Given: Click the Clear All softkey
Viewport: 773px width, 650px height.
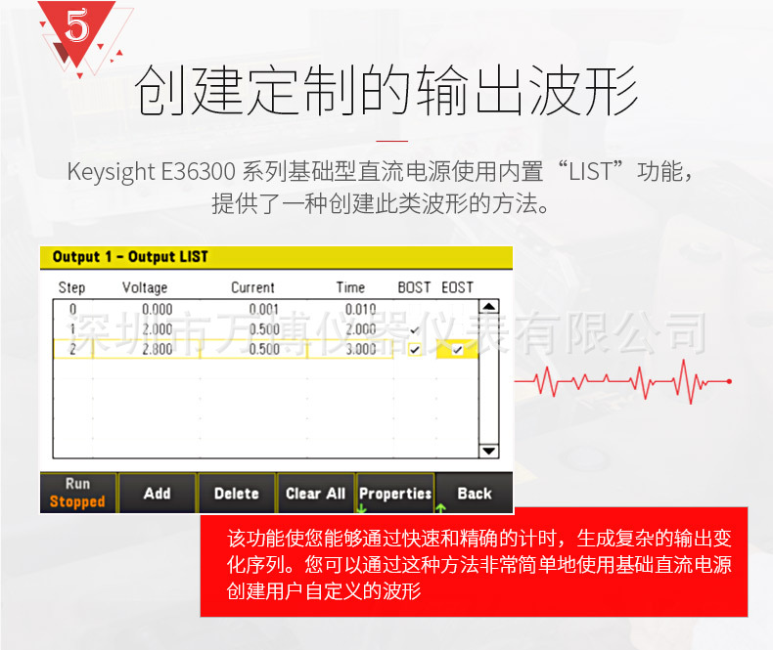Looking at the screenshot, I should coord(315,493).
